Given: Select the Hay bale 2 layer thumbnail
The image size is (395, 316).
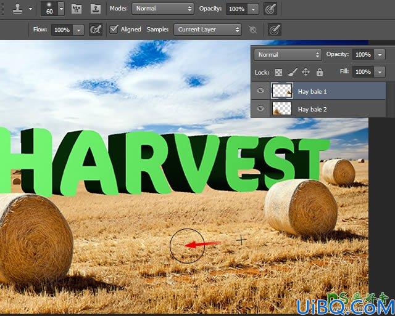Looking at the screenshot, I should tap(282, 108).
